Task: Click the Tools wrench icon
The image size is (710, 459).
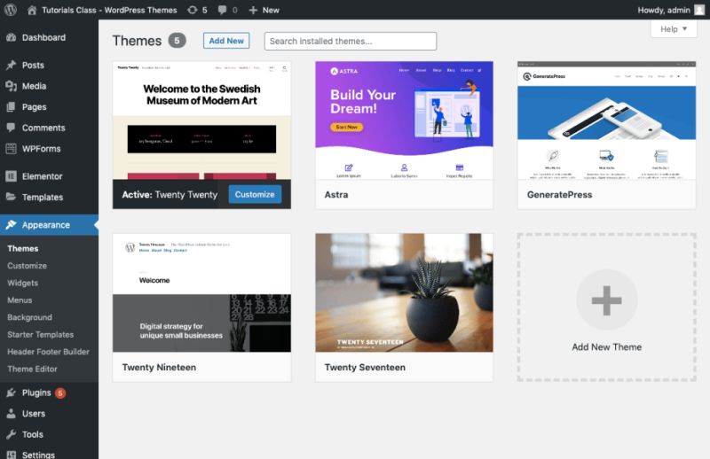Action: pyautogui.click(x=12, y=434)
